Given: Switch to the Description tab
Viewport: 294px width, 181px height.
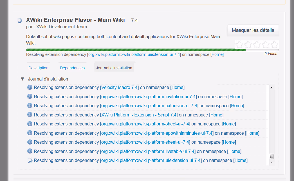Looking at the screenshot, I should coord(39,68).
